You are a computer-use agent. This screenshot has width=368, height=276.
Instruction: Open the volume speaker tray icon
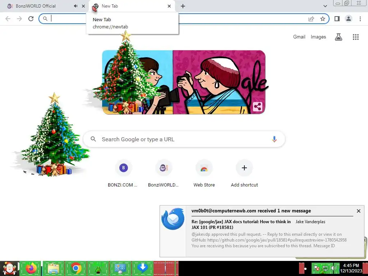click(x=333, y=268)
